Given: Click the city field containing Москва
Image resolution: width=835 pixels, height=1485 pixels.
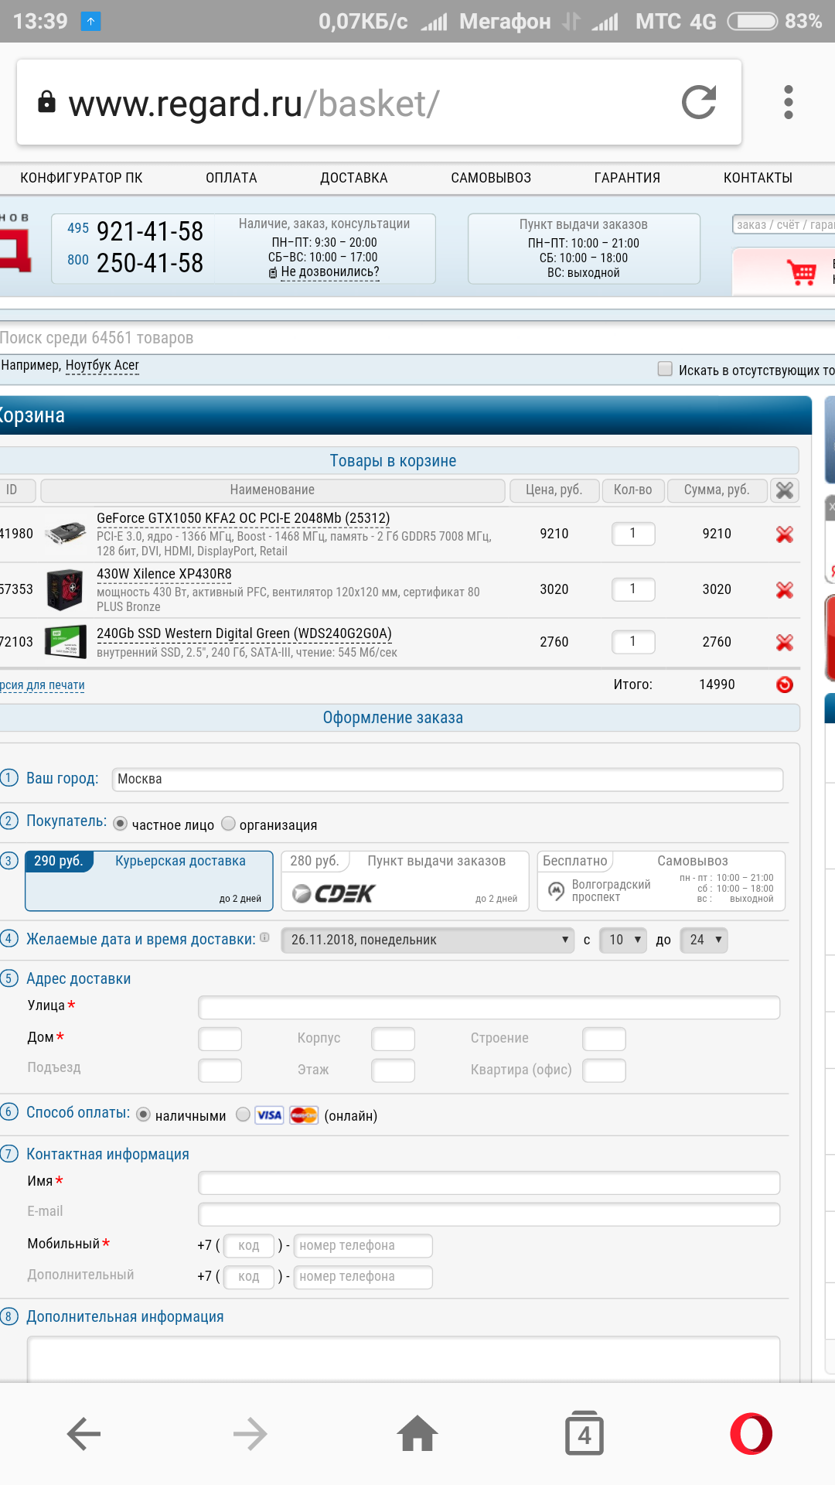Looking at the screenshot, I should click(448, 780).
